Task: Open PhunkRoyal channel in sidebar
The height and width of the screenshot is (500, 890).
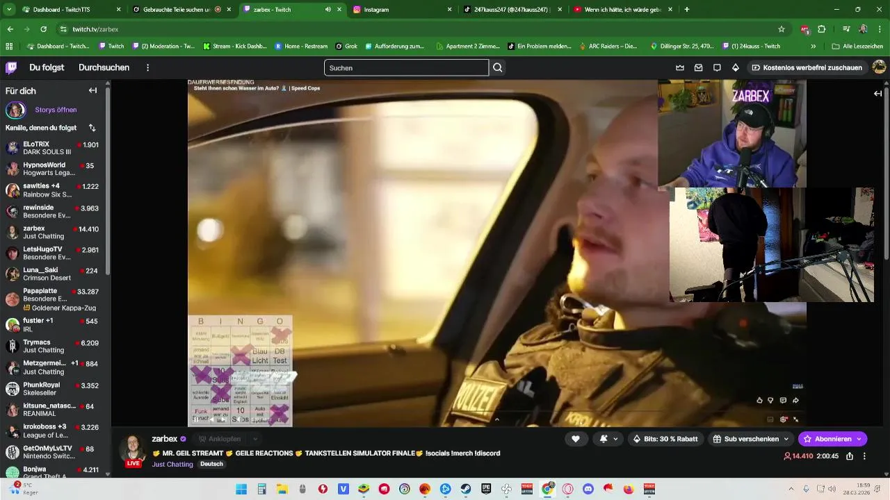Action: click(x=52, y=388)
